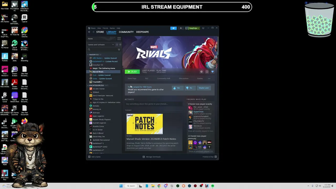The image size is (336, 189).
Task: Open the Steam announcements megaphone button
Action: 174,28
